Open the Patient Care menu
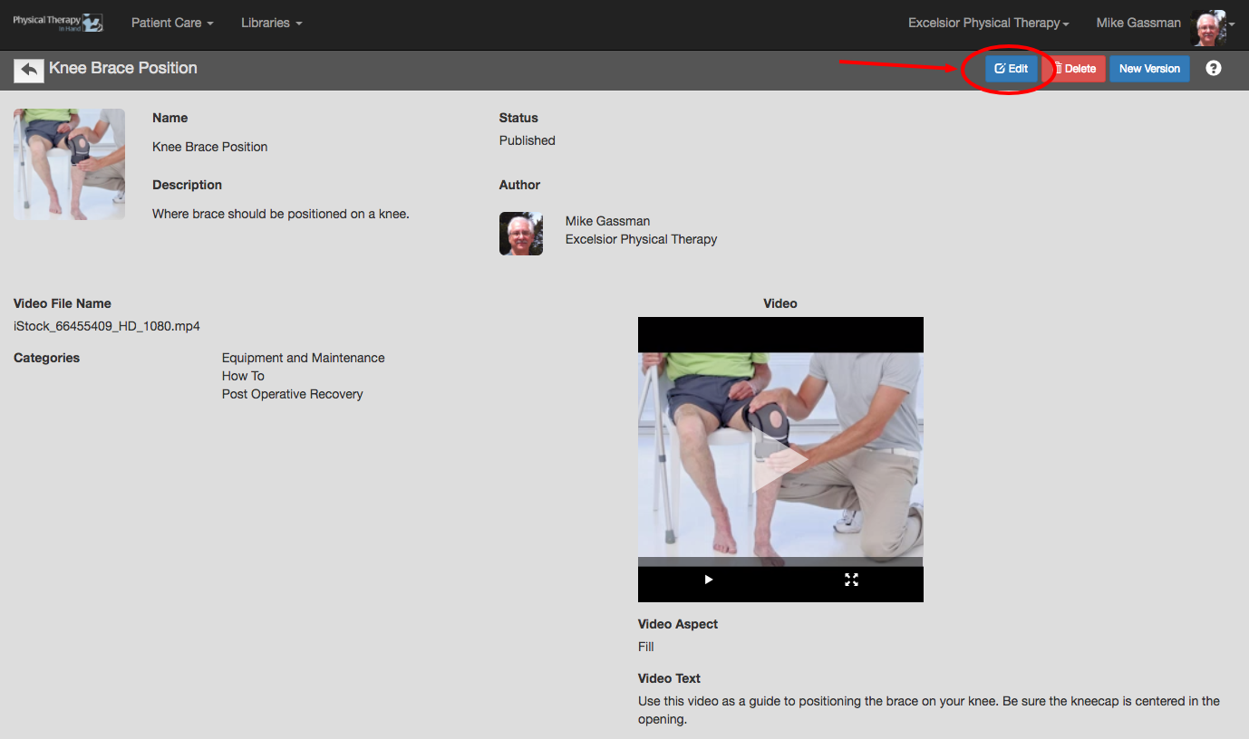 pyautogui.click(x=172, y=23)
